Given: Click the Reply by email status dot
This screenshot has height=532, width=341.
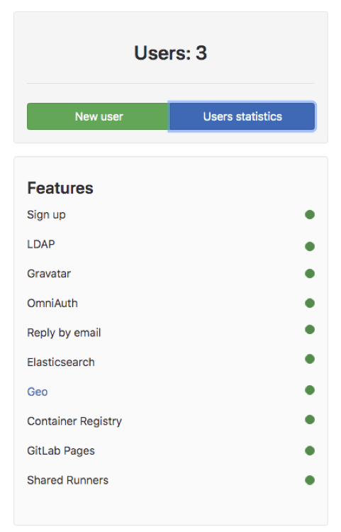Looking at the screenshot, I should click(310, 329).
